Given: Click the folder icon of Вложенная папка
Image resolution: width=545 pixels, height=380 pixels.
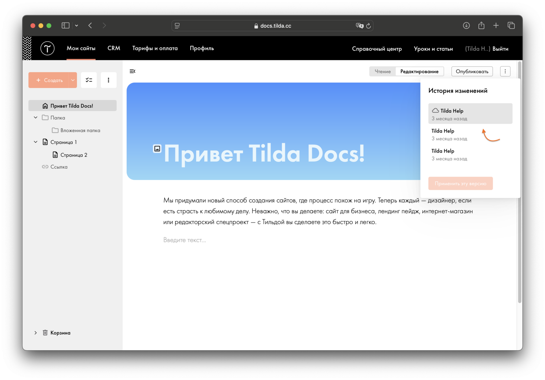Looking at the screenshot, I should (55, 130).
